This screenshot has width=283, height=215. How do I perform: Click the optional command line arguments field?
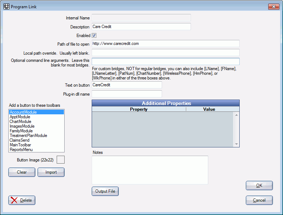click(x=165, y=61)
